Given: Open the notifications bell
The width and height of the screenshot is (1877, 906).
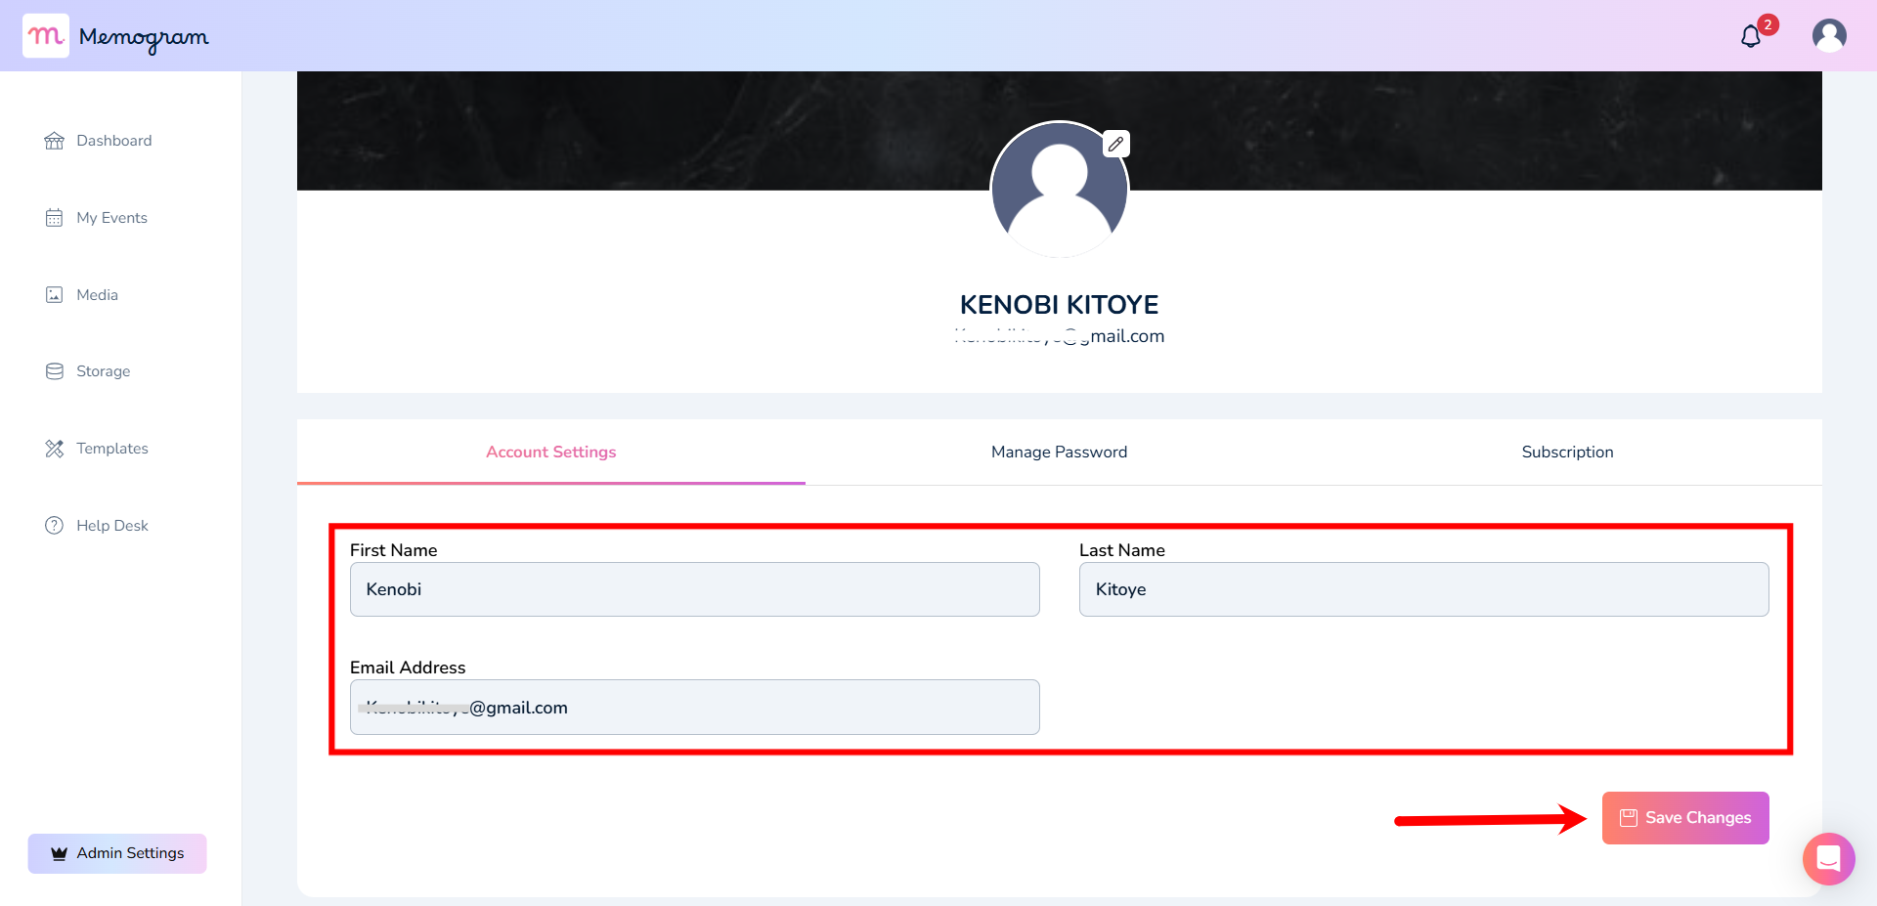Looking at the screenshot, I should 1751,37.
